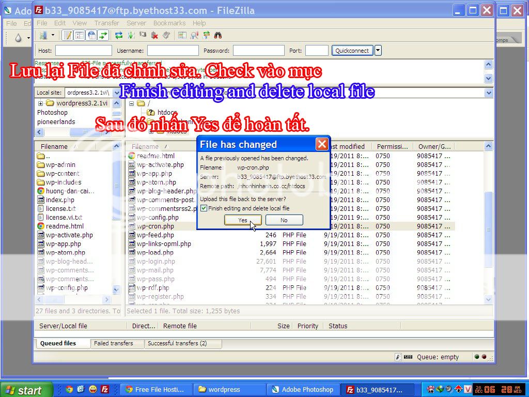This screenshot has height=397, width=529.
Task: Open the Remote site path dropdown arrow
Action: tap(489, 93)
